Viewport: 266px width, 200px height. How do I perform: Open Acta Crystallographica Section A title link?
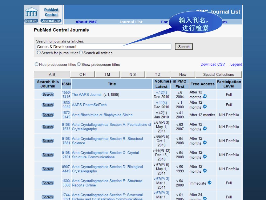click(111, 127)
